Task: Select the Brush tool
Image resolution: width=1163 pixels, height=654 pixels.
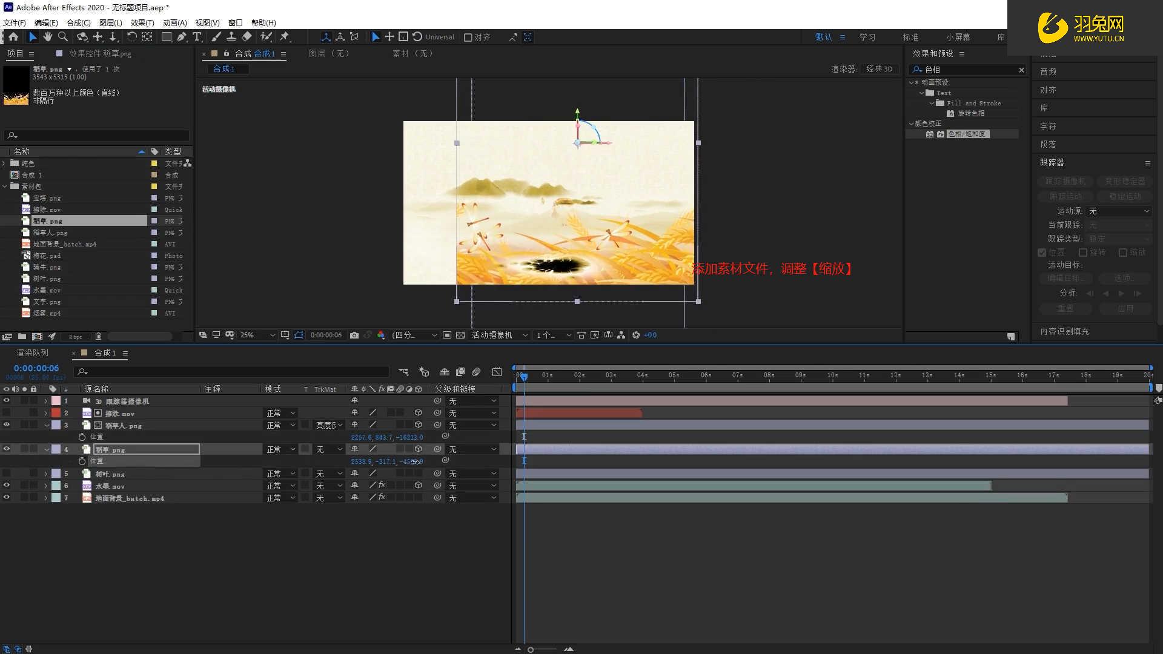Action: coord(216,37)
